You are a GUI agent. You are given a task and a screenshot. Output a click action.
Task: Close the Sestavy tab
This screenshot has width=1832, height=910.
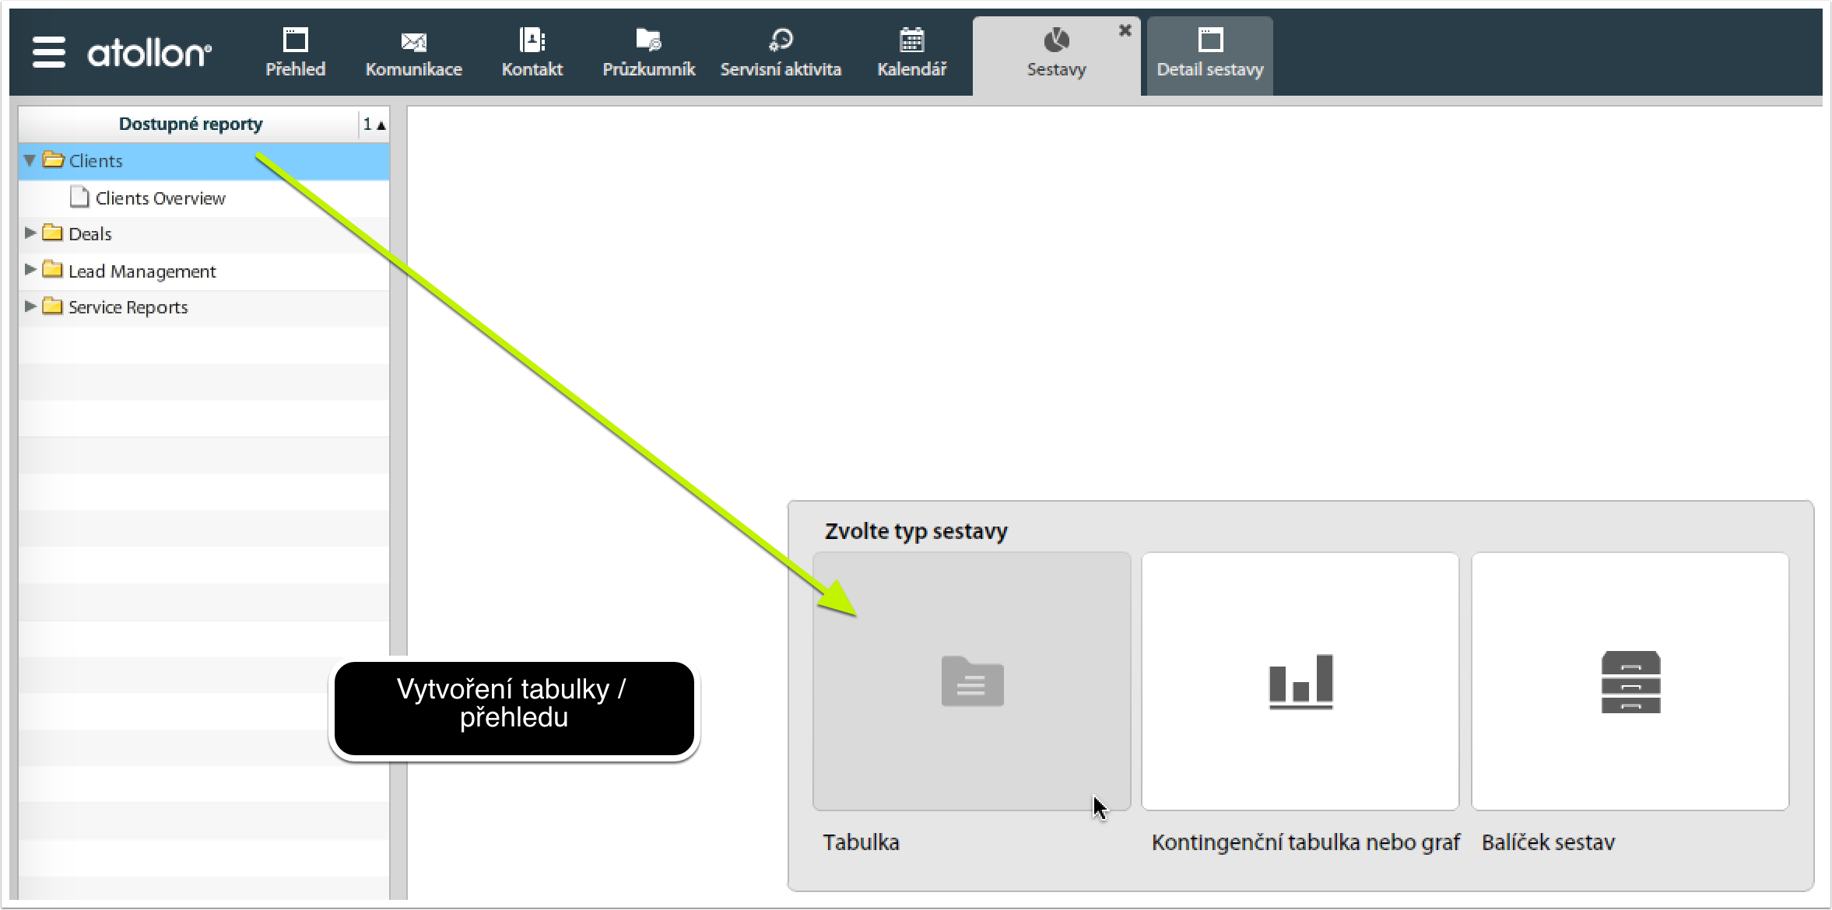[1125, 30]
